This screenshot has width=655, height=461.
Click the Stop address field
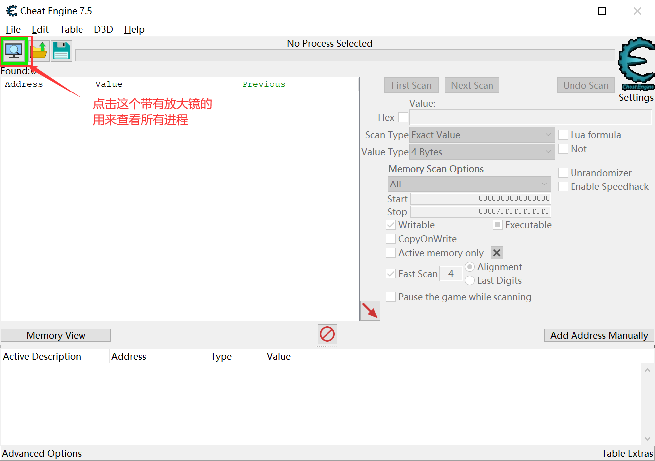[481, 212]
